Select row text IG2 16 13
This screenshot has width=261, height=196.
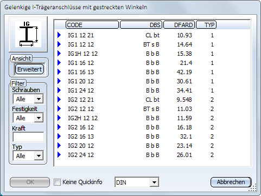click(81, 136)
